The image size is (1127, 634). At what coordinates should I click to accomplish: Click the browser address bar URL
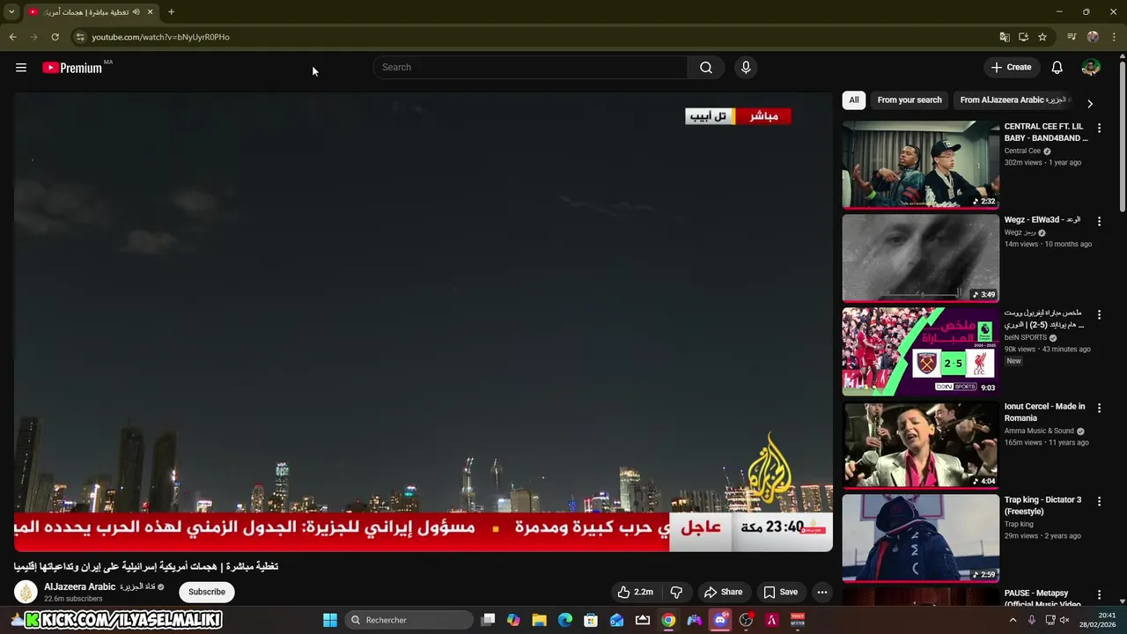(160, 37)
